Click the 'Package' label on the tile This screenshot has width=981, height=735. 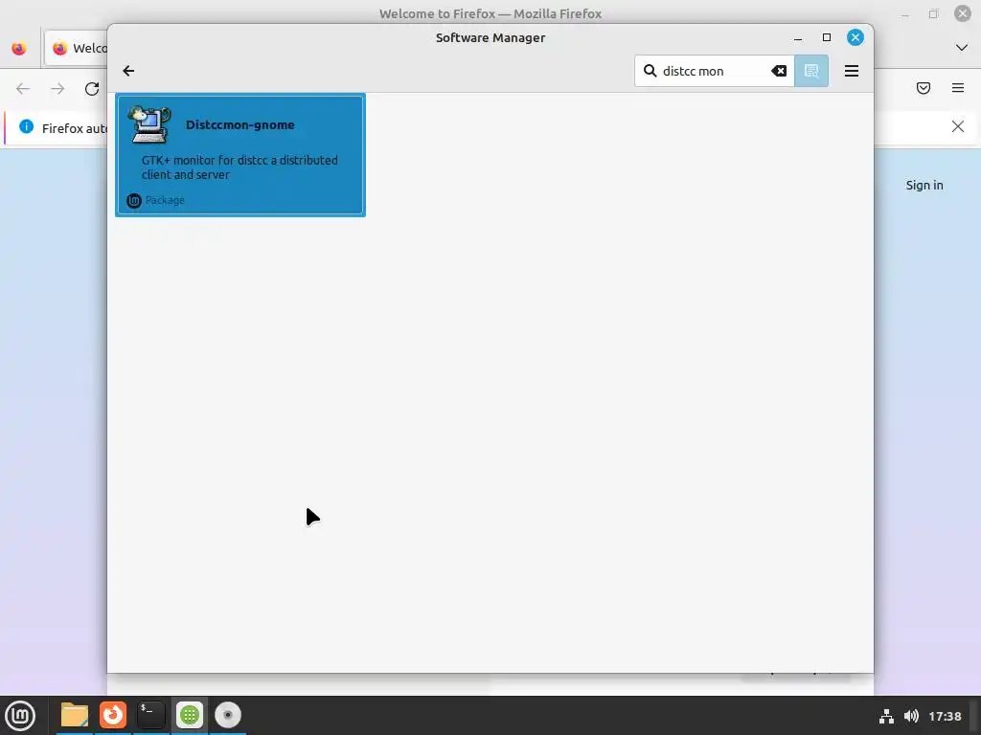(165, 200)
